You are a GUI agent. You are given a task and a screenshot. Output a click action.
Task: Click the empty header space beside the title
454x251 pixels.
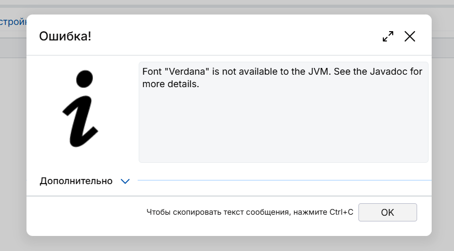(x=234, y=36)
